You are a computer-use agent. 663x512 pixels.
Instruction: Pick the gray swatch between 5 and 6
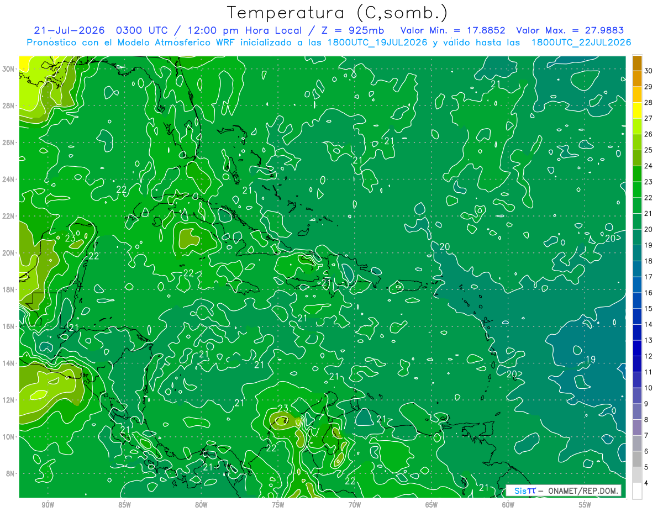(637, 459)
